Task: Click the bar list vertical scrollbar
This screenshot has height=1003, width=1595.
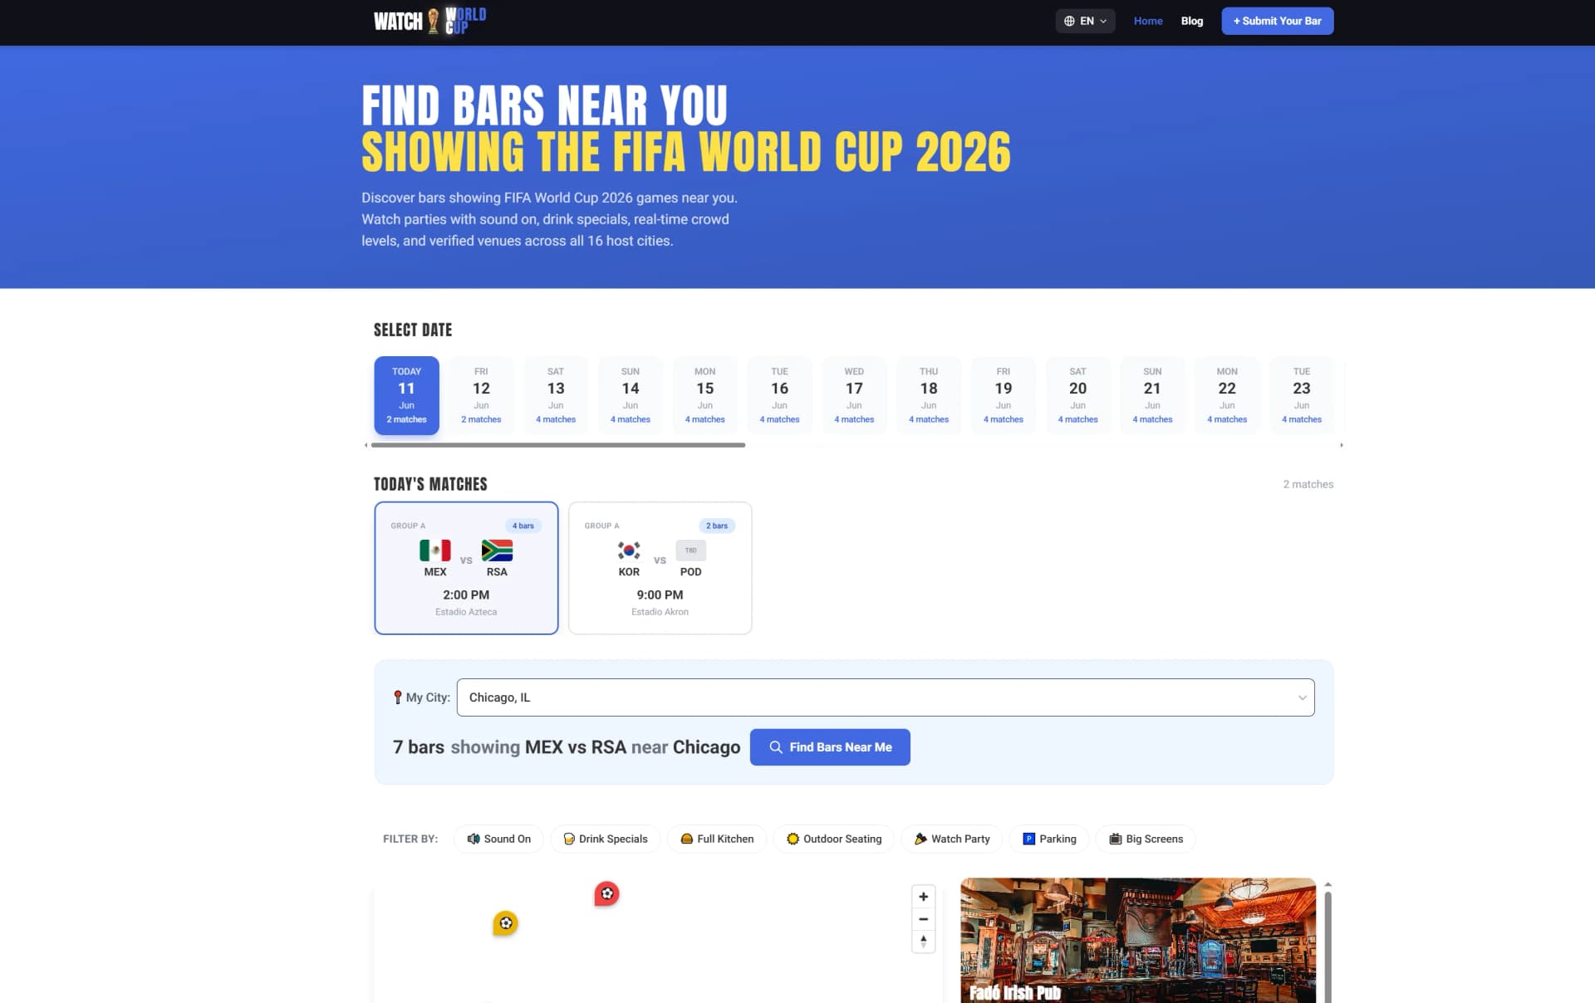Action: 1328,947
